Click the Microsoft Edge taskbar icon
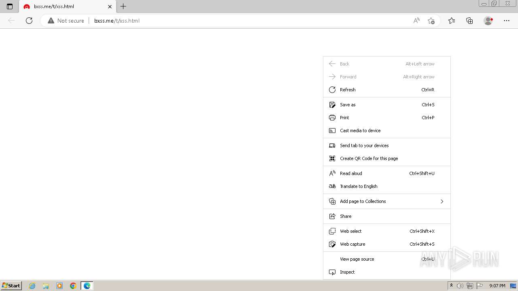Image resolution: width=518 pixels, height=291 pixels. (x=87, y=286)
